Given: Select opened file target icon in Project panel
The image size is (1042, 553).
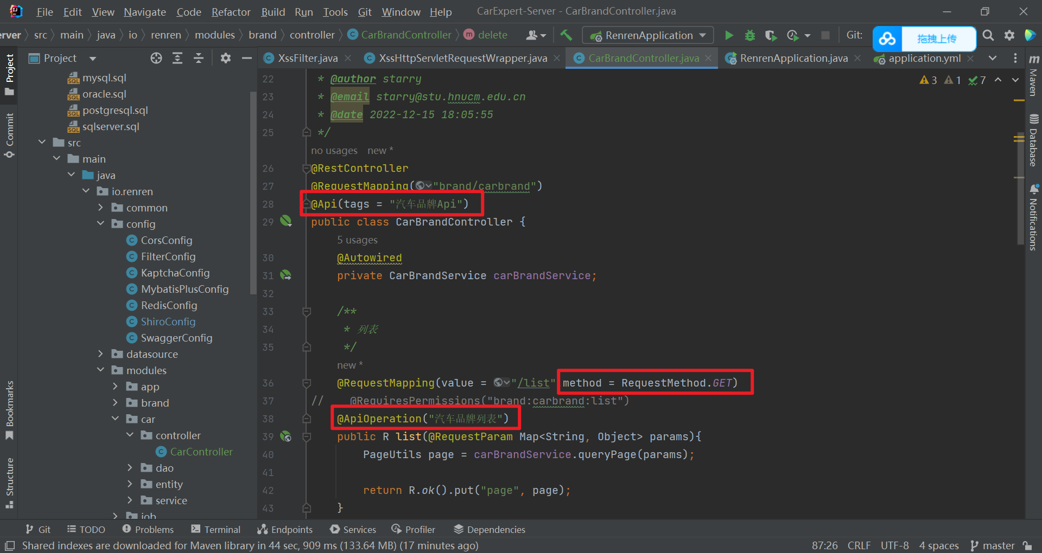Looking at the screenshot, I should [156, 58].
